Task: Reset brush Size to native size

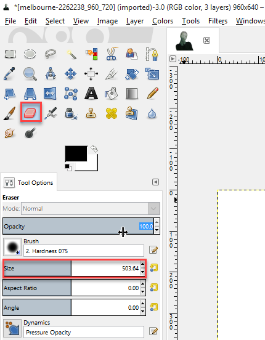Action: pyautogui.click(x=153, y=268)
